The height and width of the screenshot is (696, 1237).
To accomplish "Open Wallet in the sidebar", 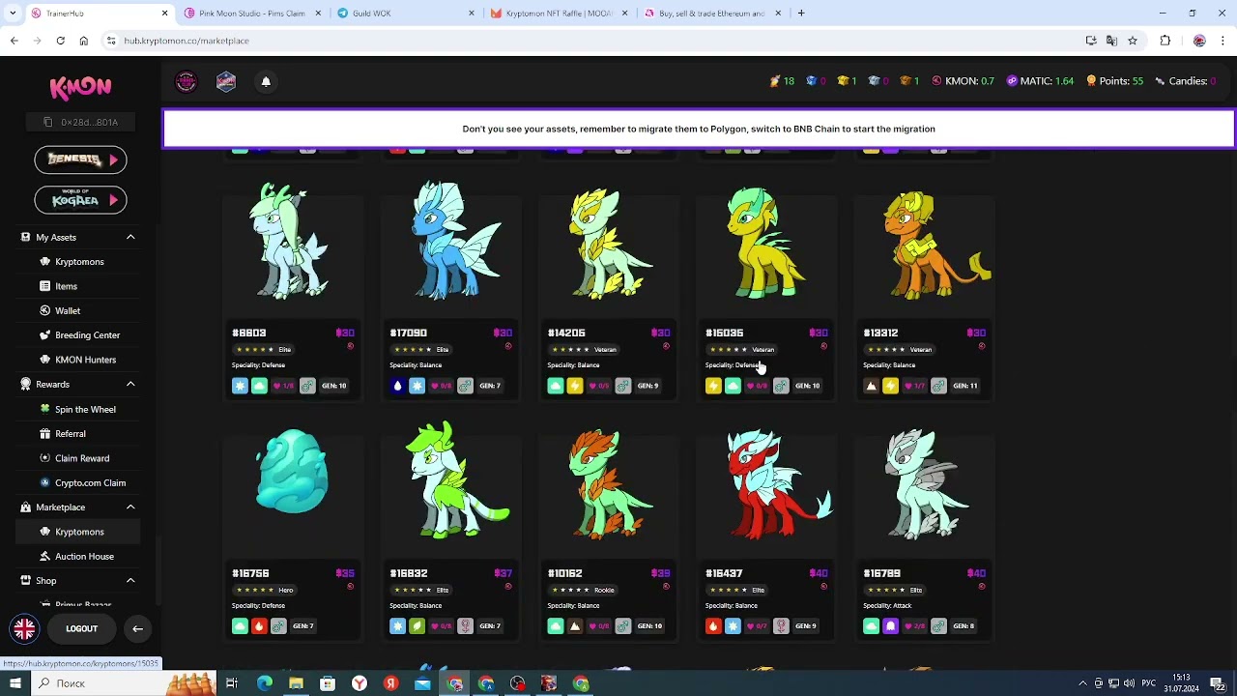I will pos(68,310).
